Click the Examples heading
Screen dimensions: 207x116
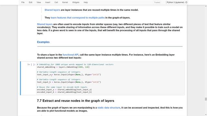[43, 42]
